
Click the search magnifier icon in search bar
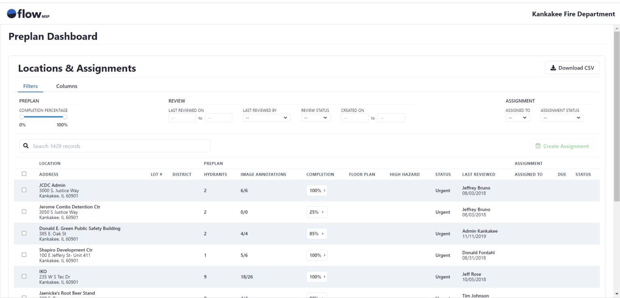(26, 145)
